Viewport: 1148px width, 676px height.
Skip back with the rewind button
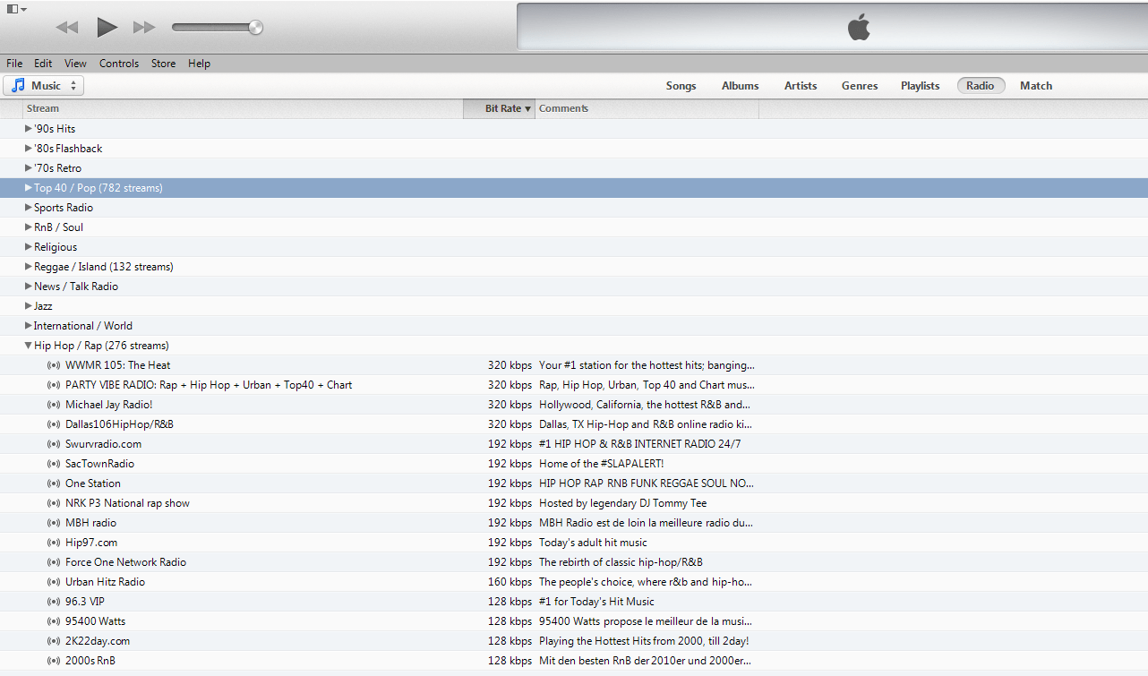67,27
